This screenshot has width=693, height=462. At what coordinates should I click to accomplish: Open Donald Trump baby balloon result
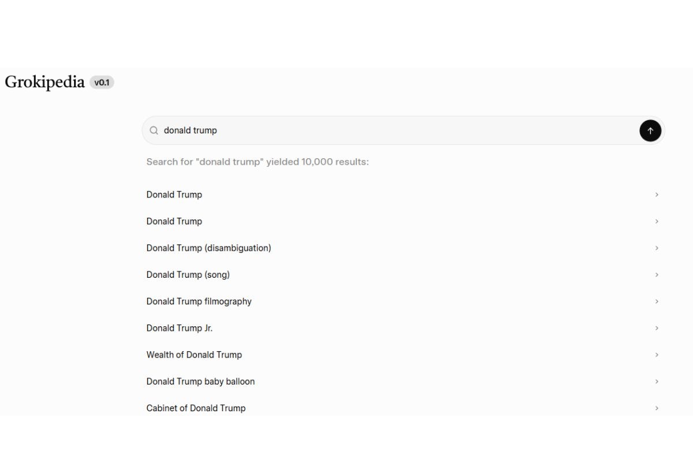200,381
